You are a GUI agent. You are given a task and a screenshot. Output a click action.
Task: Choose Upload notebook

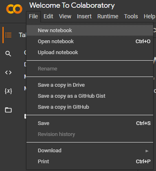pos(90,53)
